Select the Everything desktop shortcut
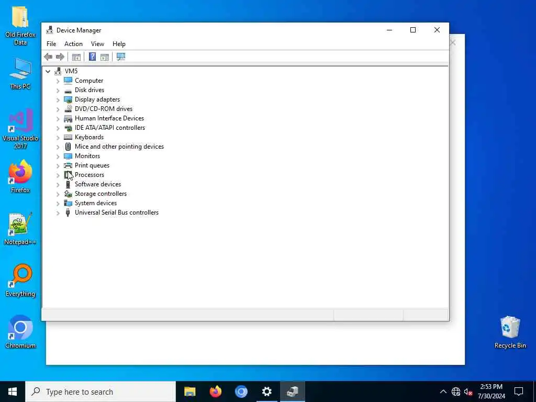 (20, 281)
